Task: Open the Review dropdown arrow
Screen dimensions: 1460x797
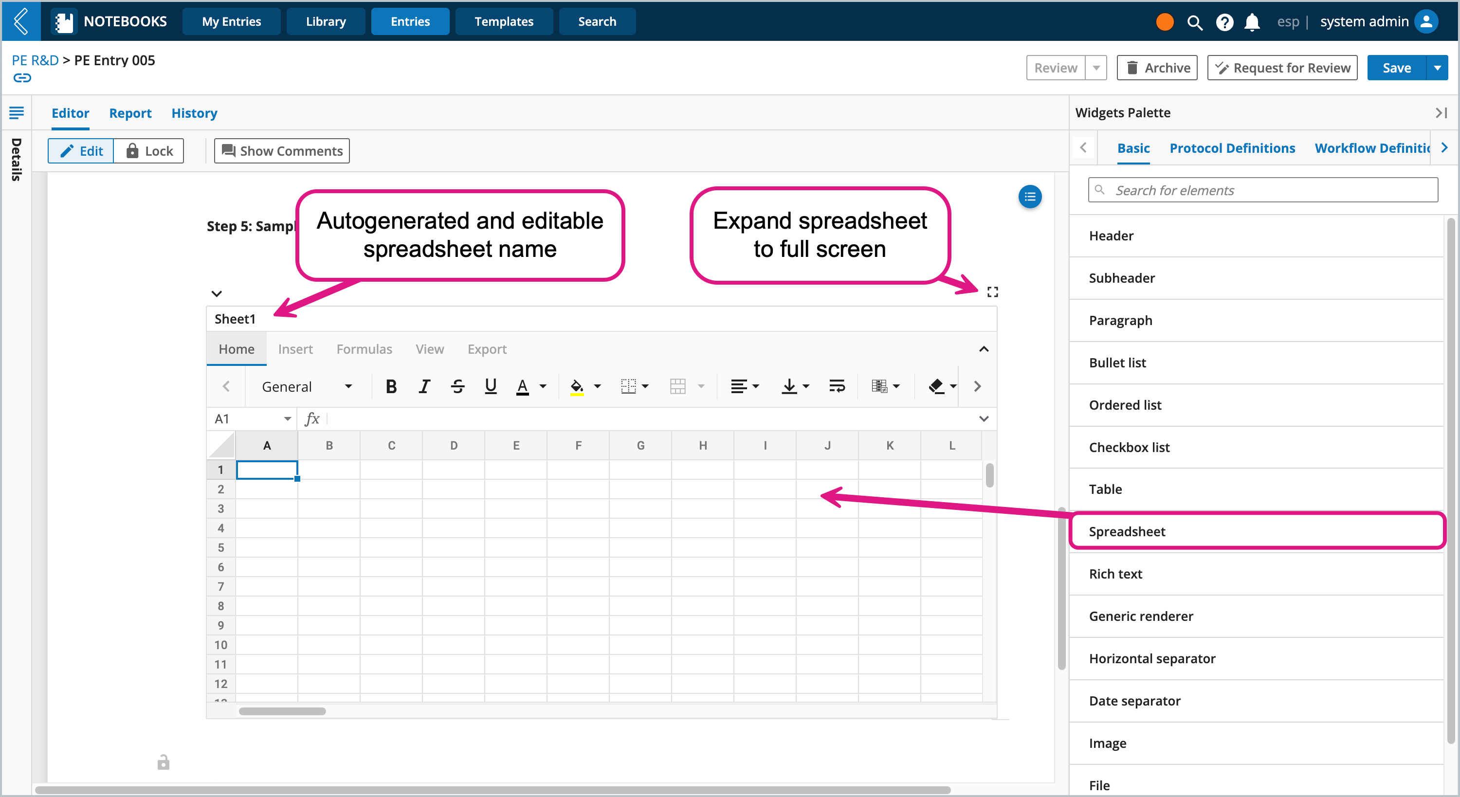Action: pyautogui.click(x=1096, y=68)
